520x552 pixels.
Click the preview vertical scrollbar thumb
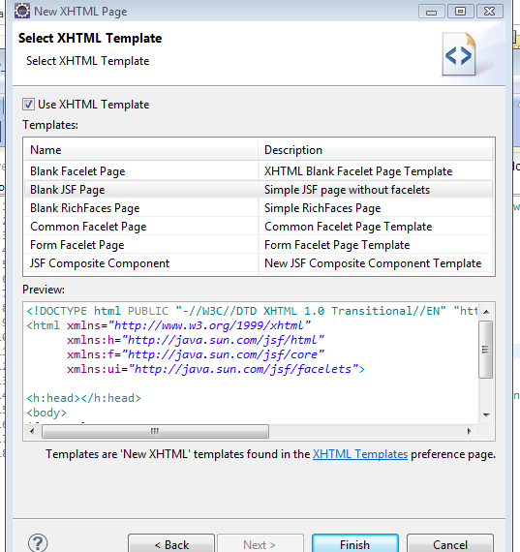point(486,350)
